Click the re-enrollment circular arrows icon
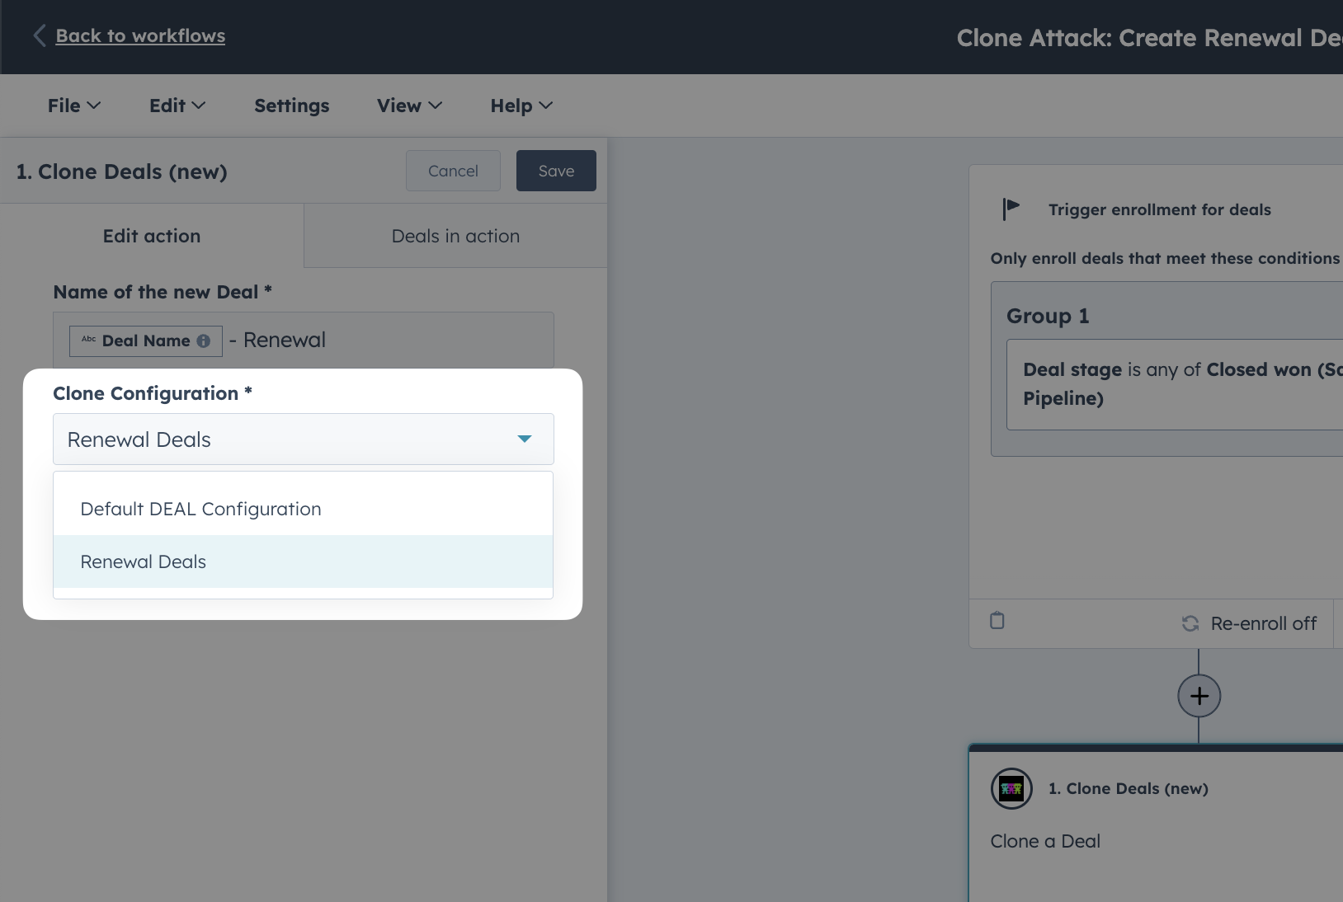This screenshot has height=902, width=1343. click(1190, 623)
